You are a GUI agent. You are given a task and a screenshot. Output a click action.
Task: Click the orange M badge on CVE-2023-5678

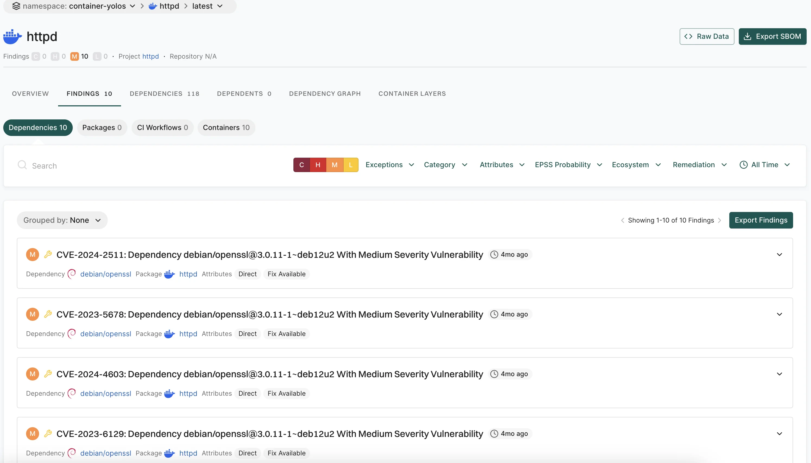[32, 314]
